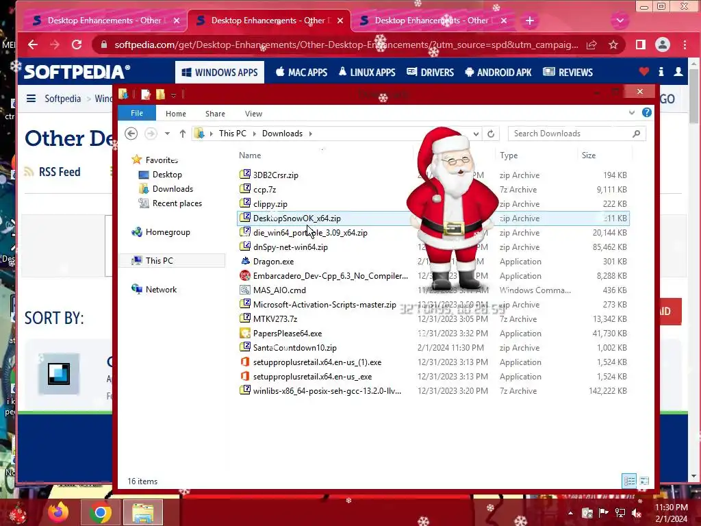Viewport: 701px width, 526px height.
Task: Select Microsoft-Activation-Scripts-master.zip
Action: click(324, 305)
